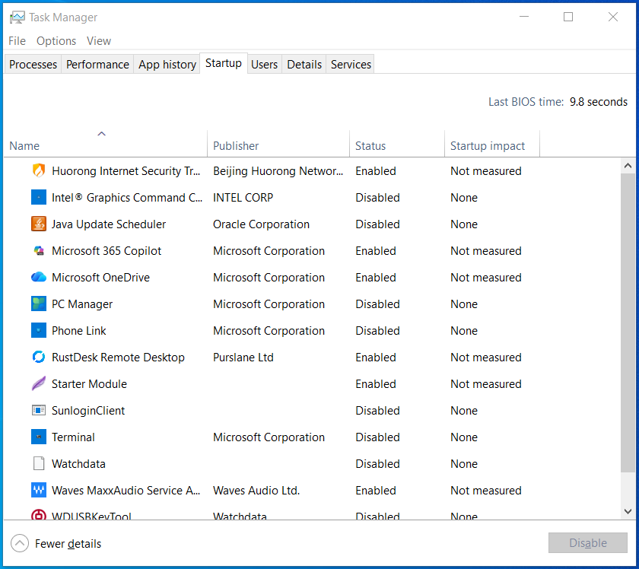Switch to the Processes tab
This screenshot has height=569, width=639.
pos(33,65)
